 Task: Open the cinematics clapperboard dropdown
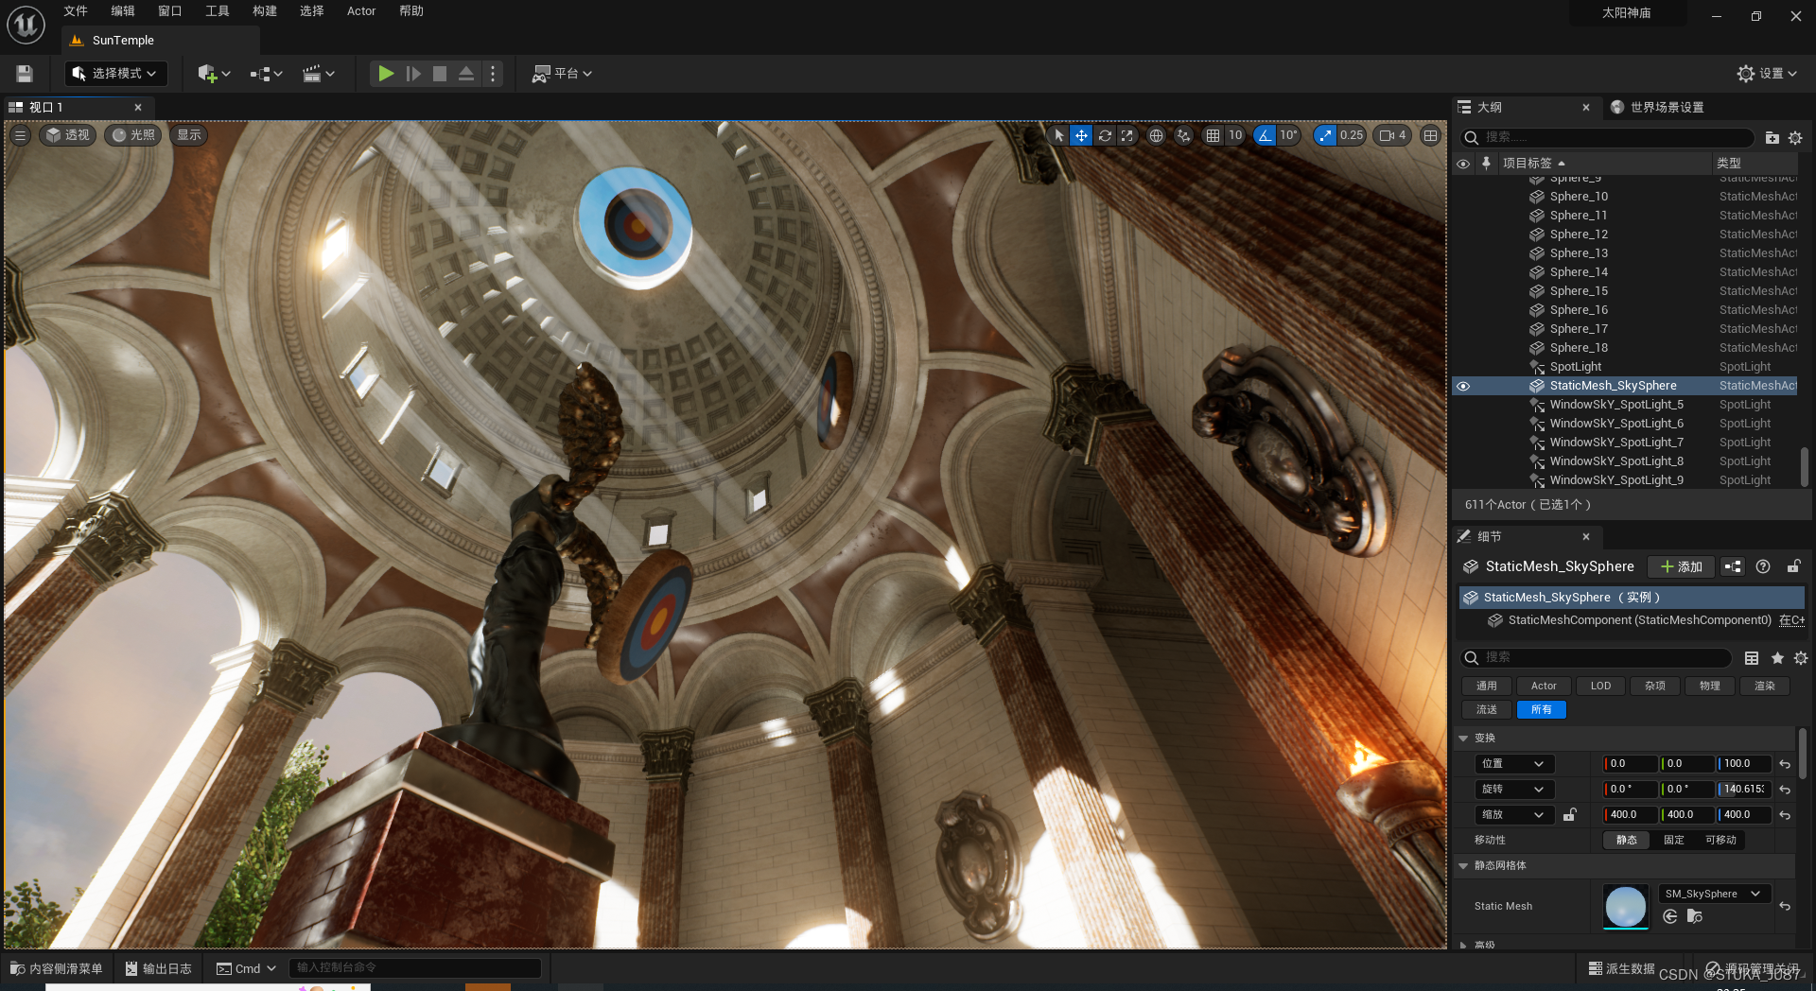319,74
